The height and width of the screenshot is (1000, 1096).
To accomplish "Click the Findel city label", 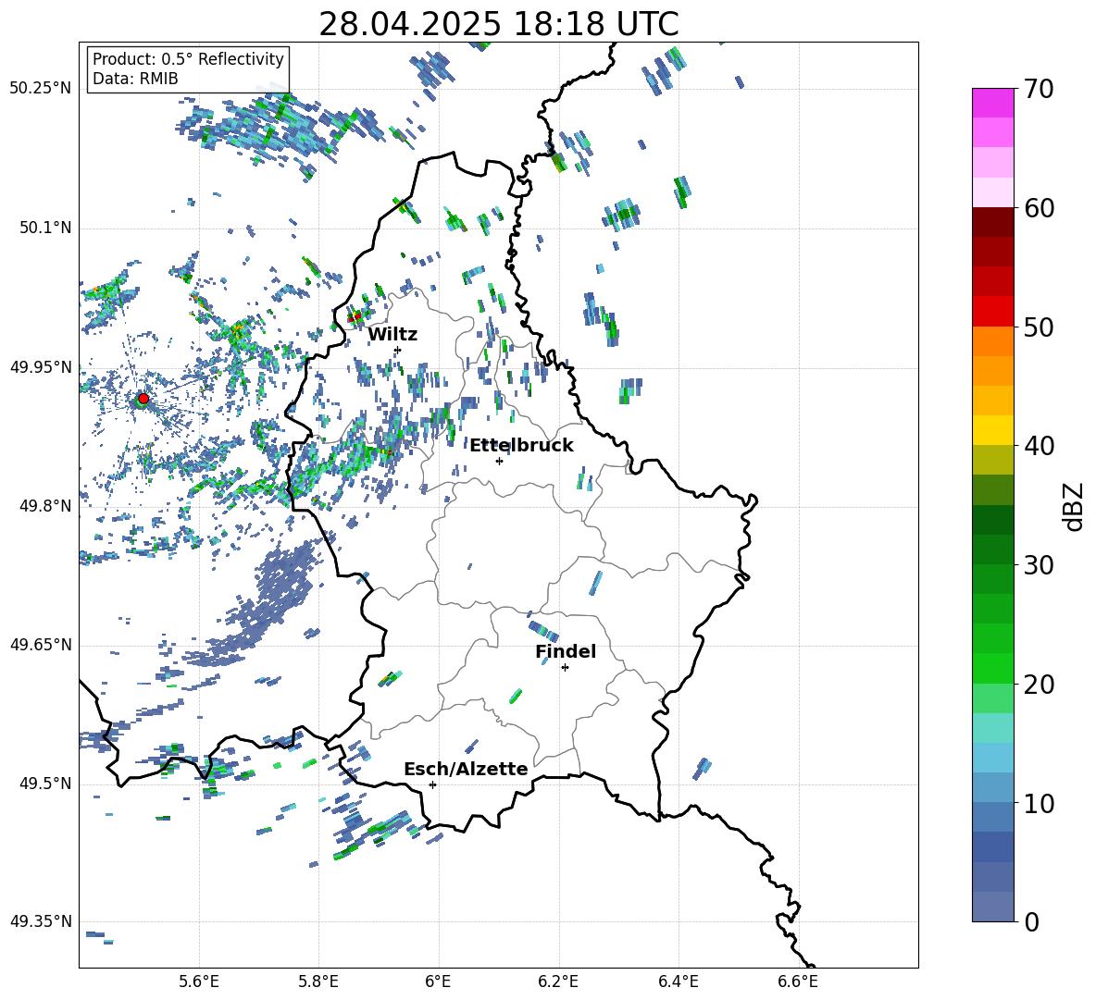I will coord(566,651).
